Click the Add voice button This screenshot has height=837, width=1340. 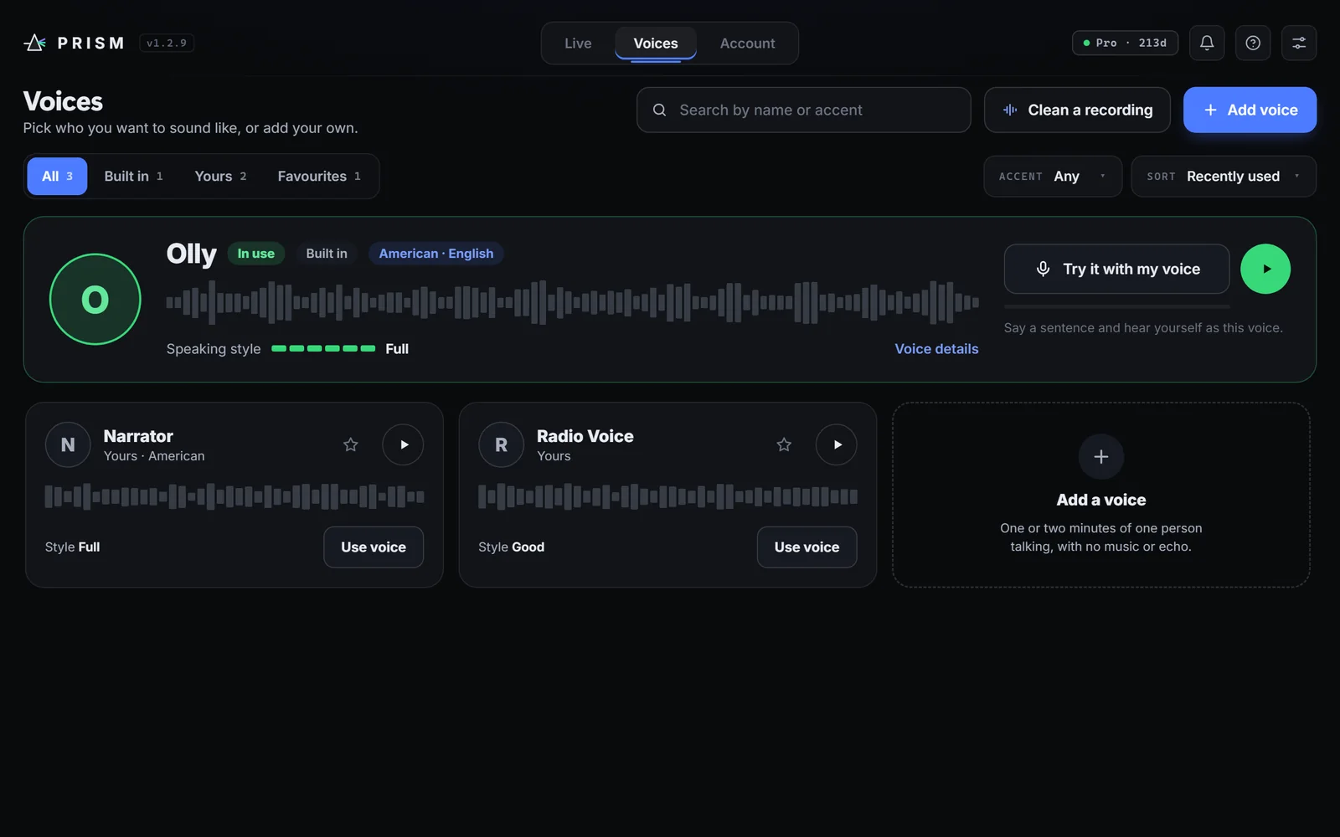[x=1250, y=110]
